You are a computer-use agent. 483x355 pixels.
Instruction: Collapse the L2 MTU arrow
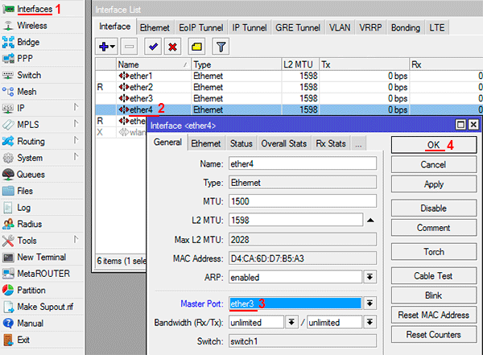point(370,219)
